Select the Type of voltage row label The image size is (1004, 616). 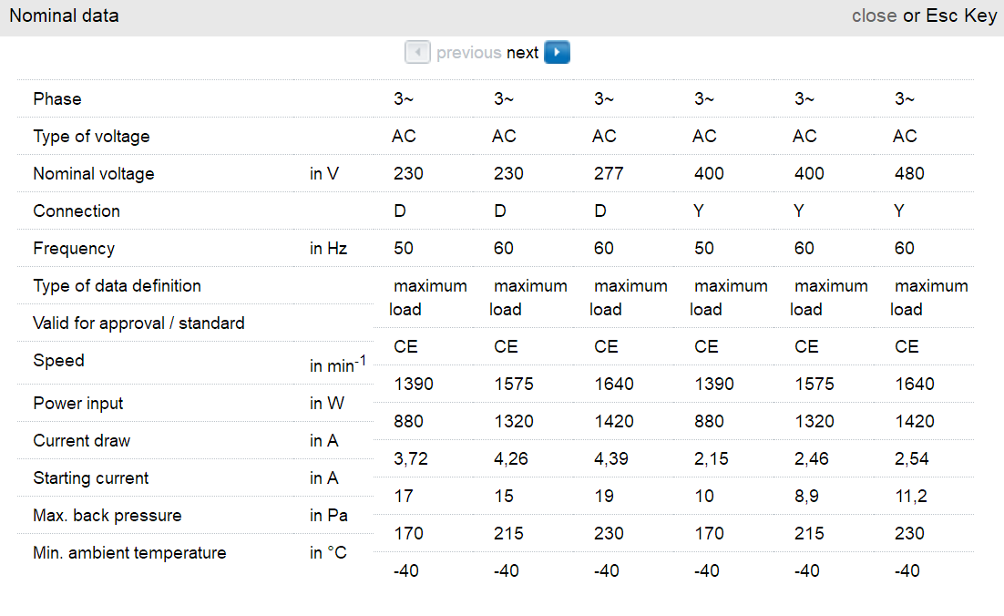point(91,136)
